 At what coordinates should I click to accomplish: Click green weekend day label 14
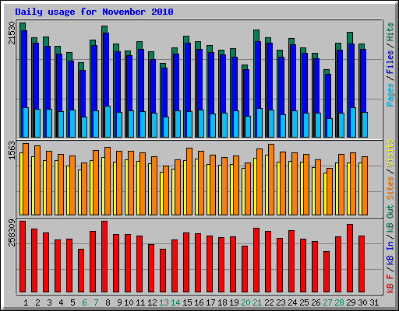pyautogui.click(x=175, y=302)
